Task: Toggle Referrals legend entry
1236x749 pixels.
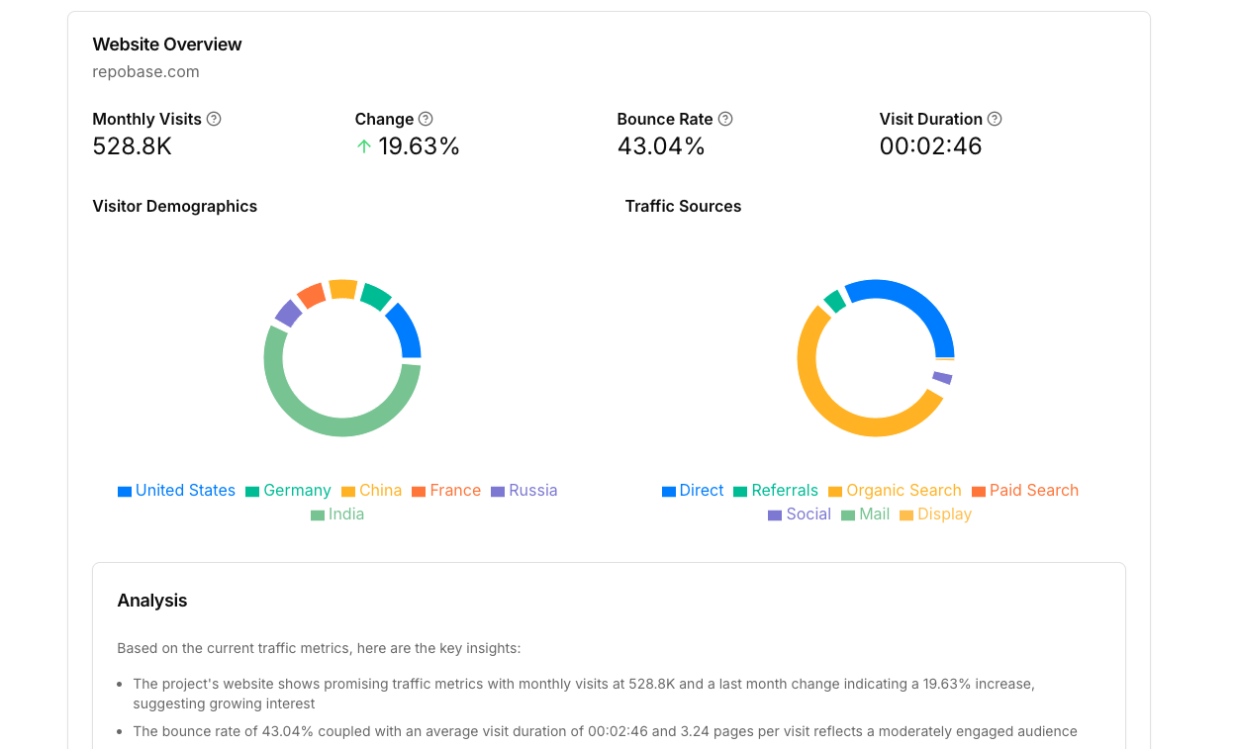Action: coord(776,491)
